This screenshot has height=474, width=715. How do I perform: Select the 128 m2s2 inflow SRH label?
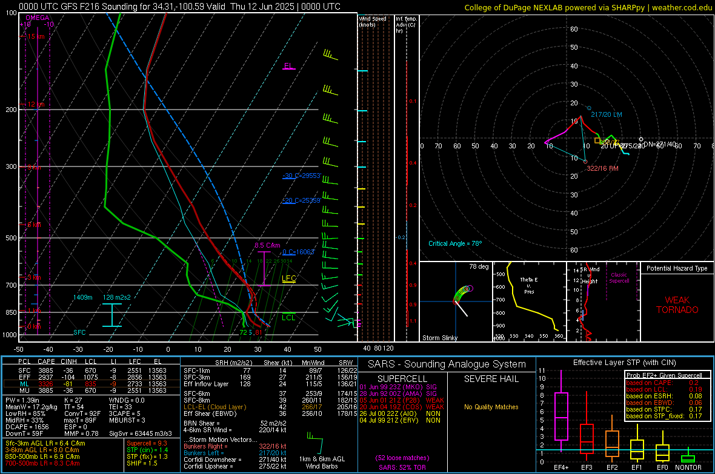click(x=117, y=297)
